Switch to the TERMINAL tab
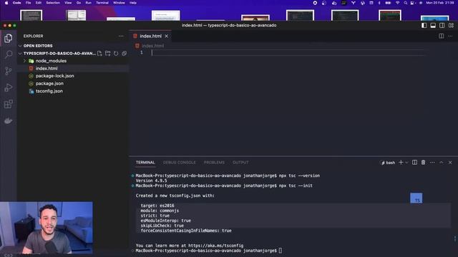458x257 pixels. 145,163
